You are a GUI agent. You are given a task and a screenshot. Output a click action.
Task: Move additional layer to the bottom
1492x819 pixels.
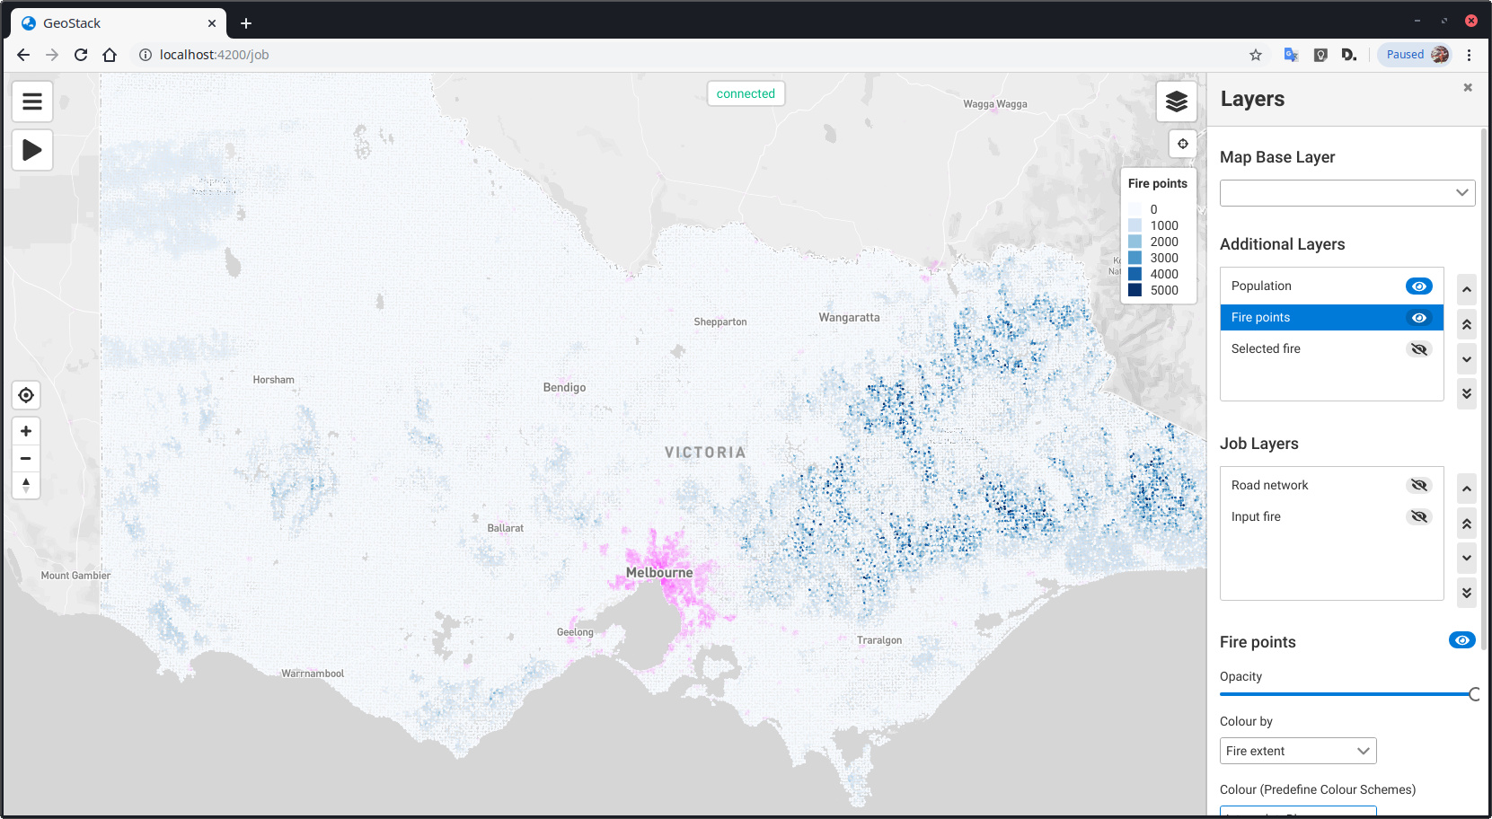(1467, 393)
